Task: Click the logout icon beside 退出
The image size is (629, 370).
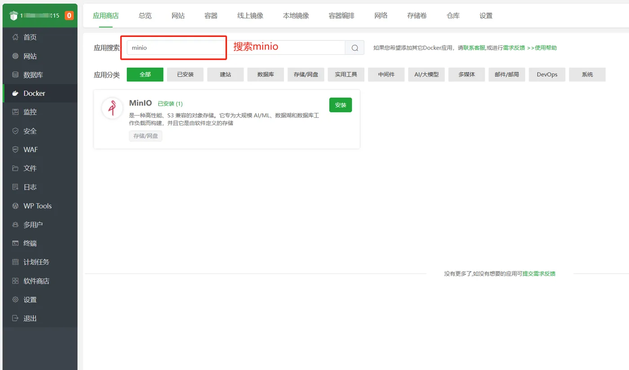Action: point(15,318)
